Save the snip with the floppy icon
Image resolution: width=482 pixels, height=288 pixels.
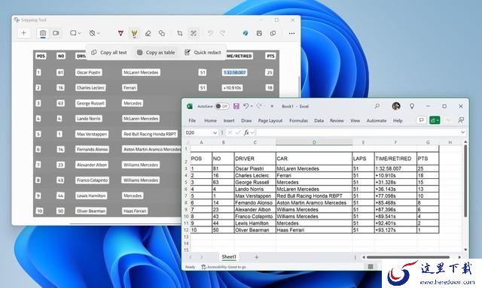click(259, 33)
